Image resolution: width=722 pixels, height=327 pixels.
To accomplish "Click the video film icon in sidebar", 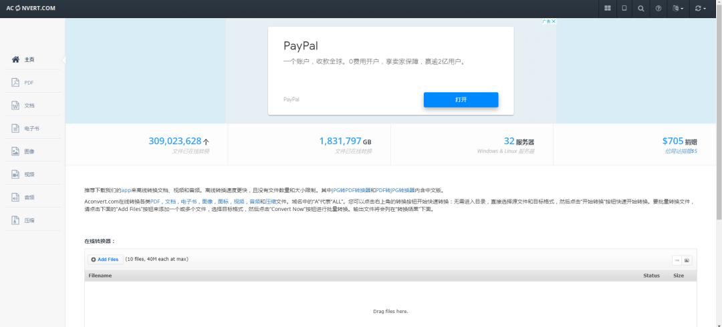I will [x=15, y=174].
